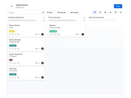131x98 pixels.
Task: Add card in First Interview column
Action: coord(84,18)
